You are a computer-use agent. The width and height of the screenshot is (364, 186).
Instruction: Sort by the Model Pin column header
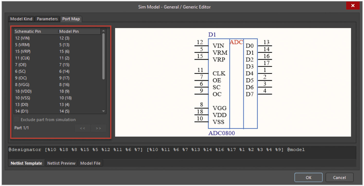(79, 31)
